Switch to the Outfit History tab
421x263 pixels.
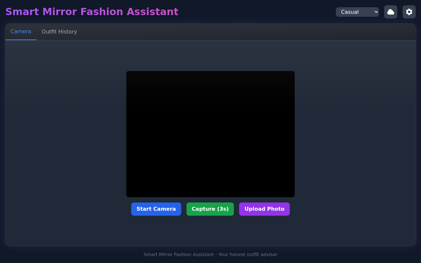click(x=59, y=32)
